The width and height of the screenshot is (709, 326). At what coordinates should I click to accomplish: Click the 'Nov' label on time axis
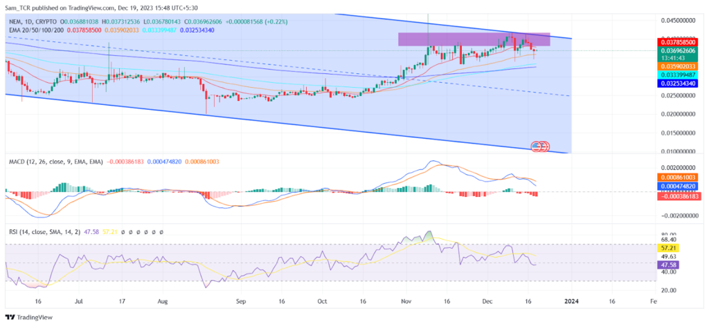pyautogui.click(x=406, y=300)
